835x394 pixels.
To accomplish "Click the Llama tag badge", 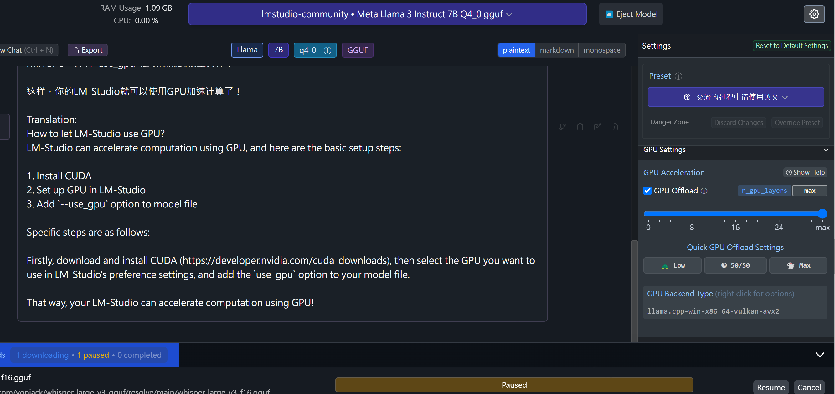I will (x=247, y=50).
